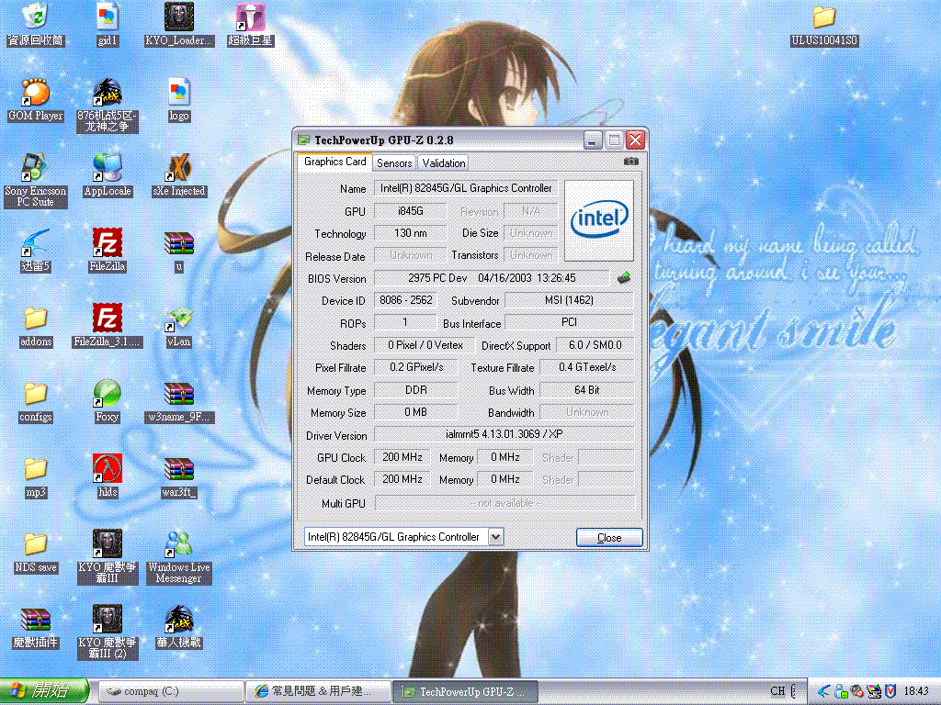Switch to the Sensors tab

(394, 162)
